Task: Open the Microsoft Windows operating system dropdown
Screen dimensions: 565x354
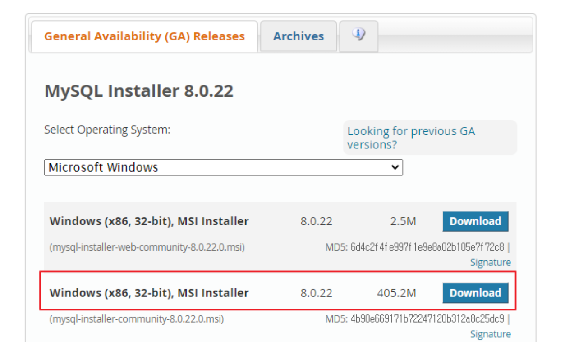Action: 223,168
